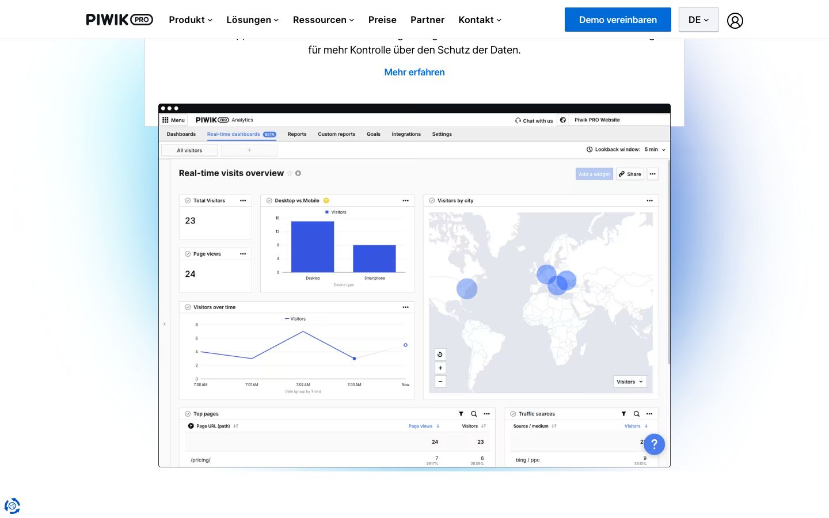Click the settings icon beside dashboard title
The height and width of the screenshot is (518, 829).
pos(298,173)
